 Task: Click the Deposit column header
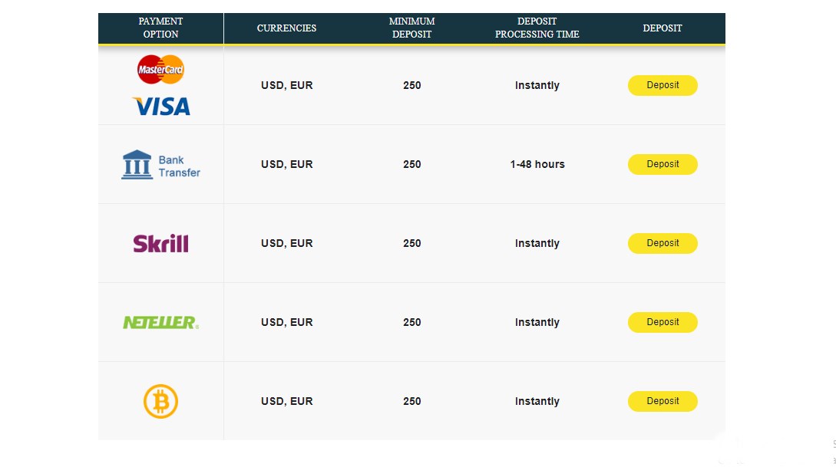click(663, 28)
